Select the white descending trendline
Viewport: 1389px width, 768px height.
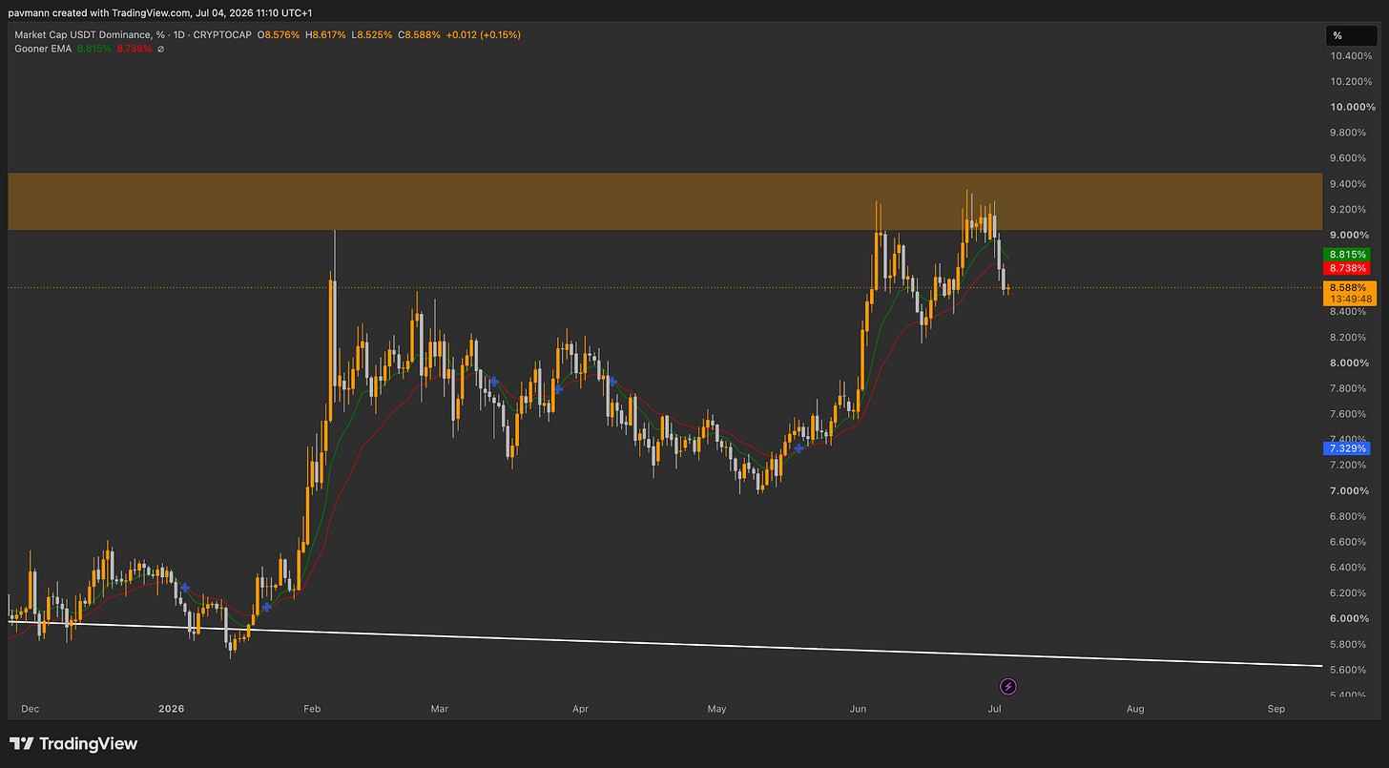665,644
